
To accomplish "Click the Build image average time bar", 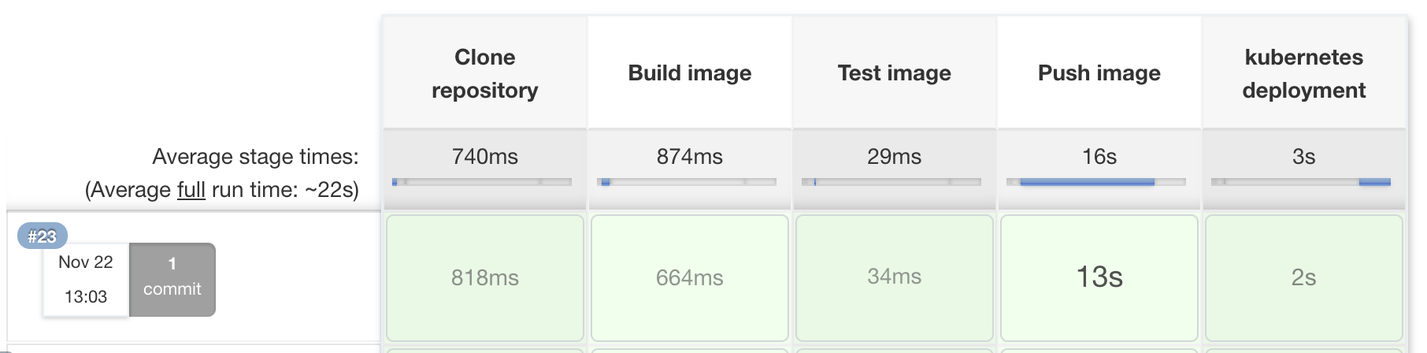I will point(687,182).
